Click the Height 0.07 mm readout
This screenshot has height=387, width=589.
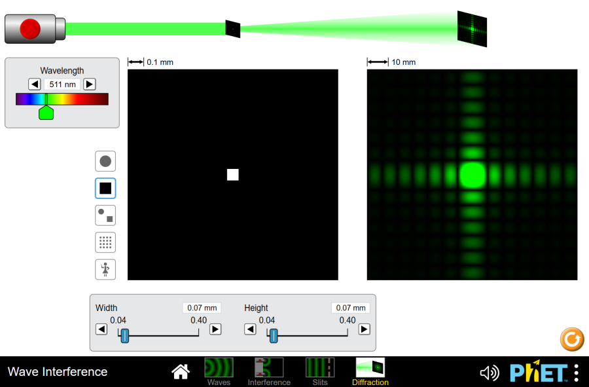tap(351, 308)
